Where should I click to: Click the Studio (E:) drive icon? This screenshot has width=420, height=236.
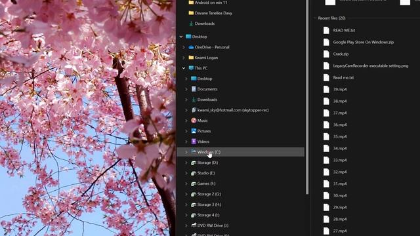[194, 173]
